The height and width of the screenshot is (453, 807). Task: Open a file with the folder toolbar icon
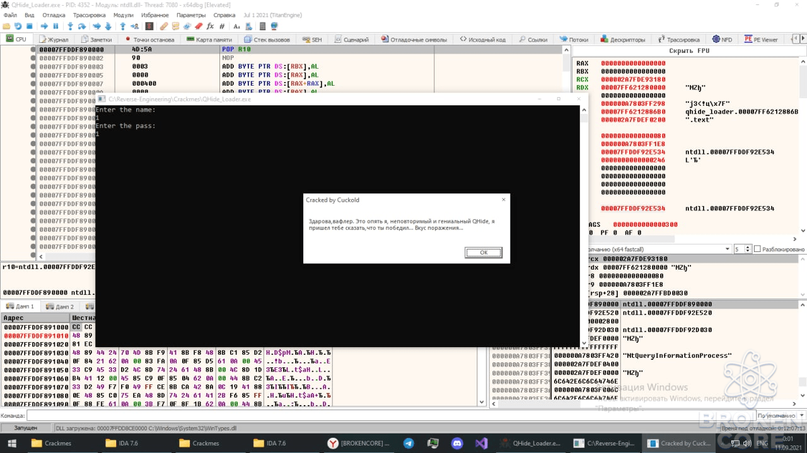click(x=6, y=26)
